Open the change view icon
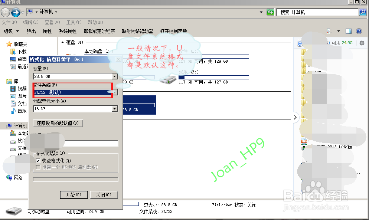The image size is (369, 220). coord(330,31)
